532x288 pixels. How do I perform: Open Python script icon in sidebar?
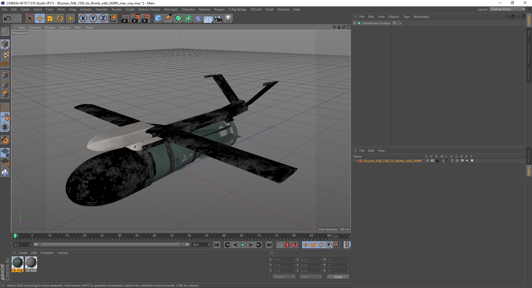5,173
